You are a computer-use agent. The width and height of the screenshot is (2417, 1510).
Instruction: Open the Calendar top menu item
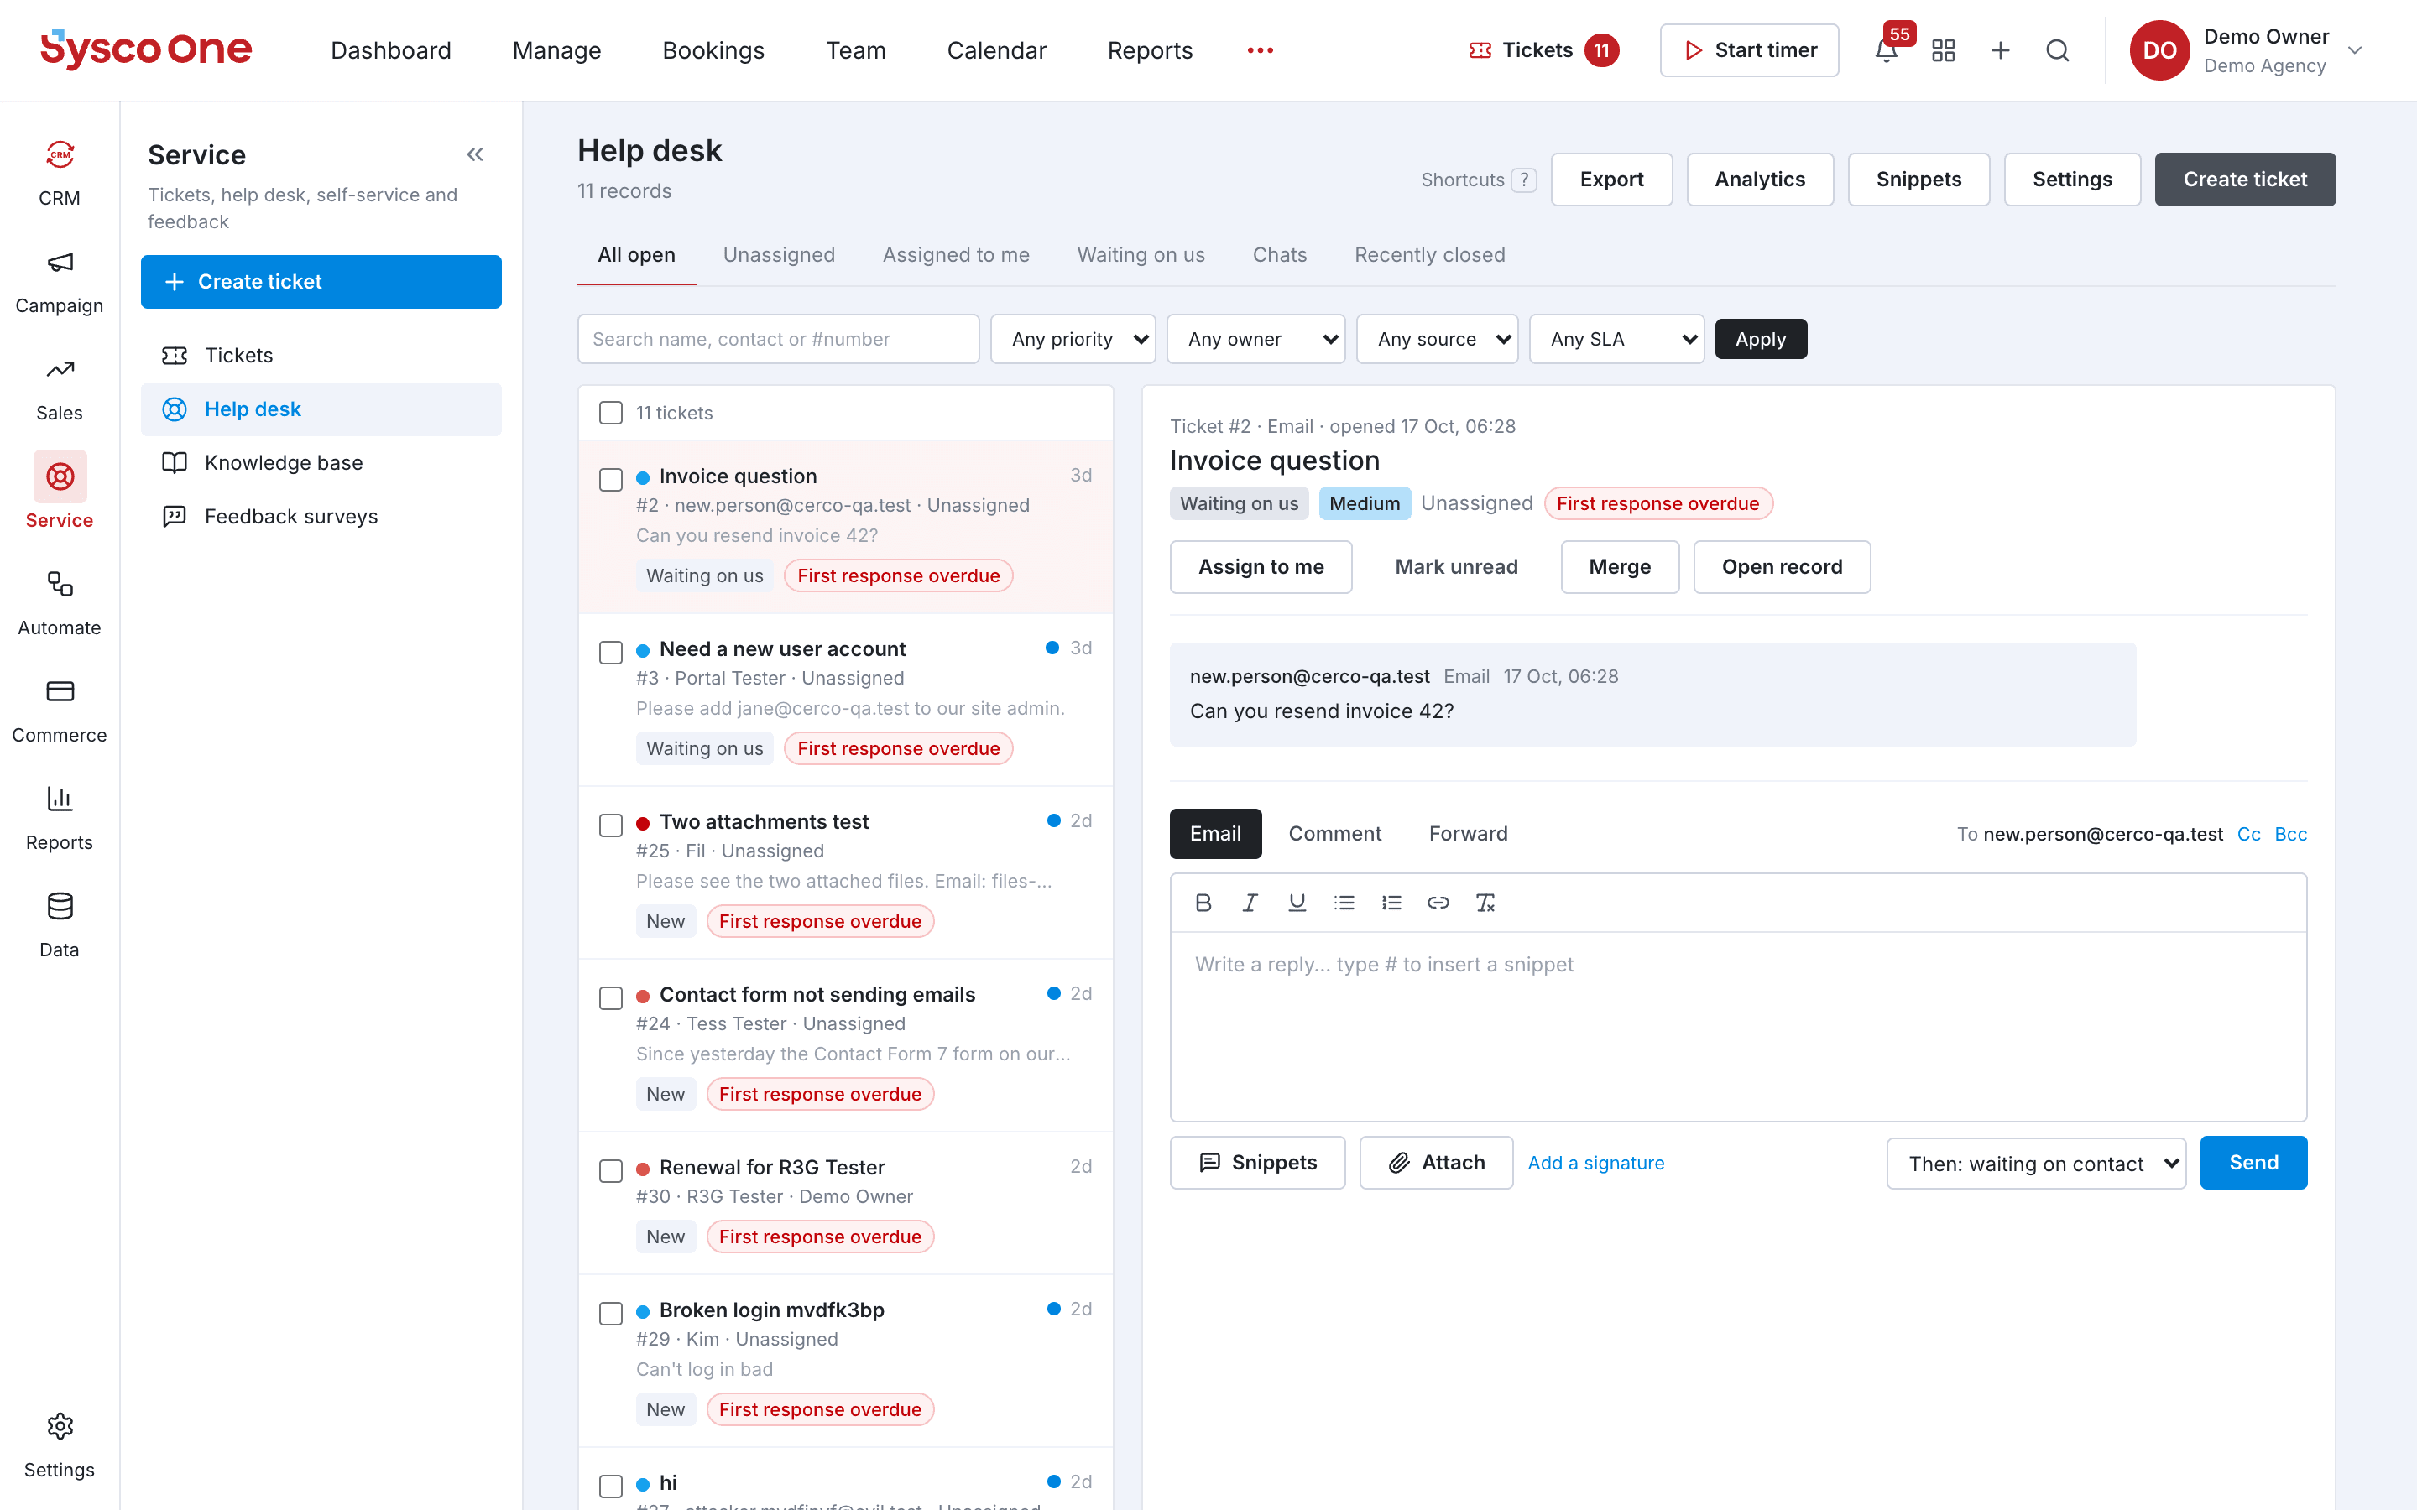996,50
